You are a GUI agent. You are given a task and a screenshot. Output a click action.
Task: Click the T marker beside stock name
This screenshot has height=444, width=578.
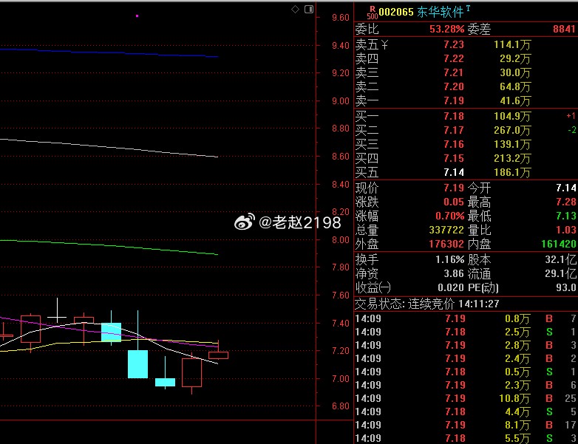[x=468, y=8]
